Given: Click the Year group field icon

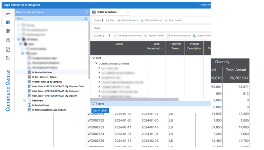Looking at the screenshot, I should 107,20.
